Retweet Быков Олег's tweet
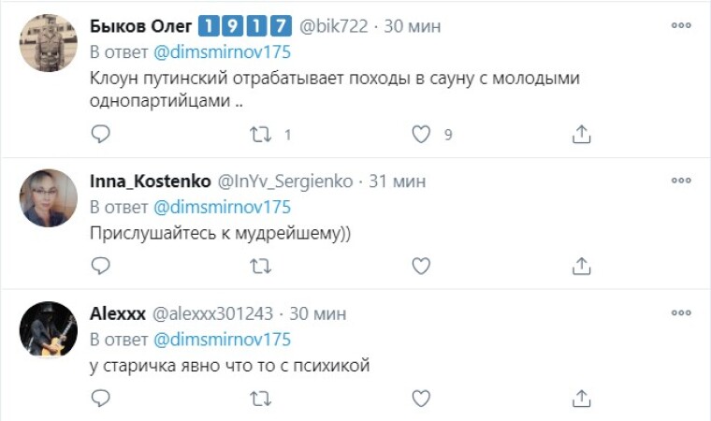The width and height of the screenshot is (711, 421). tap(261, 135)
